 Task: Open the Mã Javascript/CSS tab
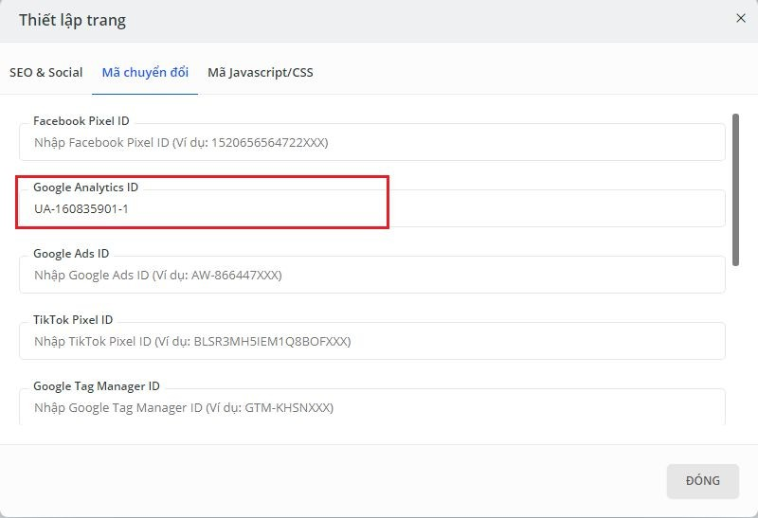tap(260, 72)
